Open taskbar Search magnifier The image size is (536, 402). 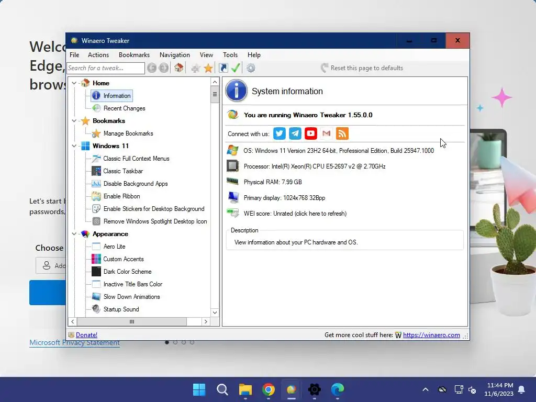click(222, 389)
